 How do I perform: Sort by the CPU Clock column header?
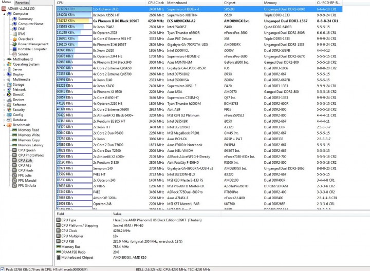(156, 3)
